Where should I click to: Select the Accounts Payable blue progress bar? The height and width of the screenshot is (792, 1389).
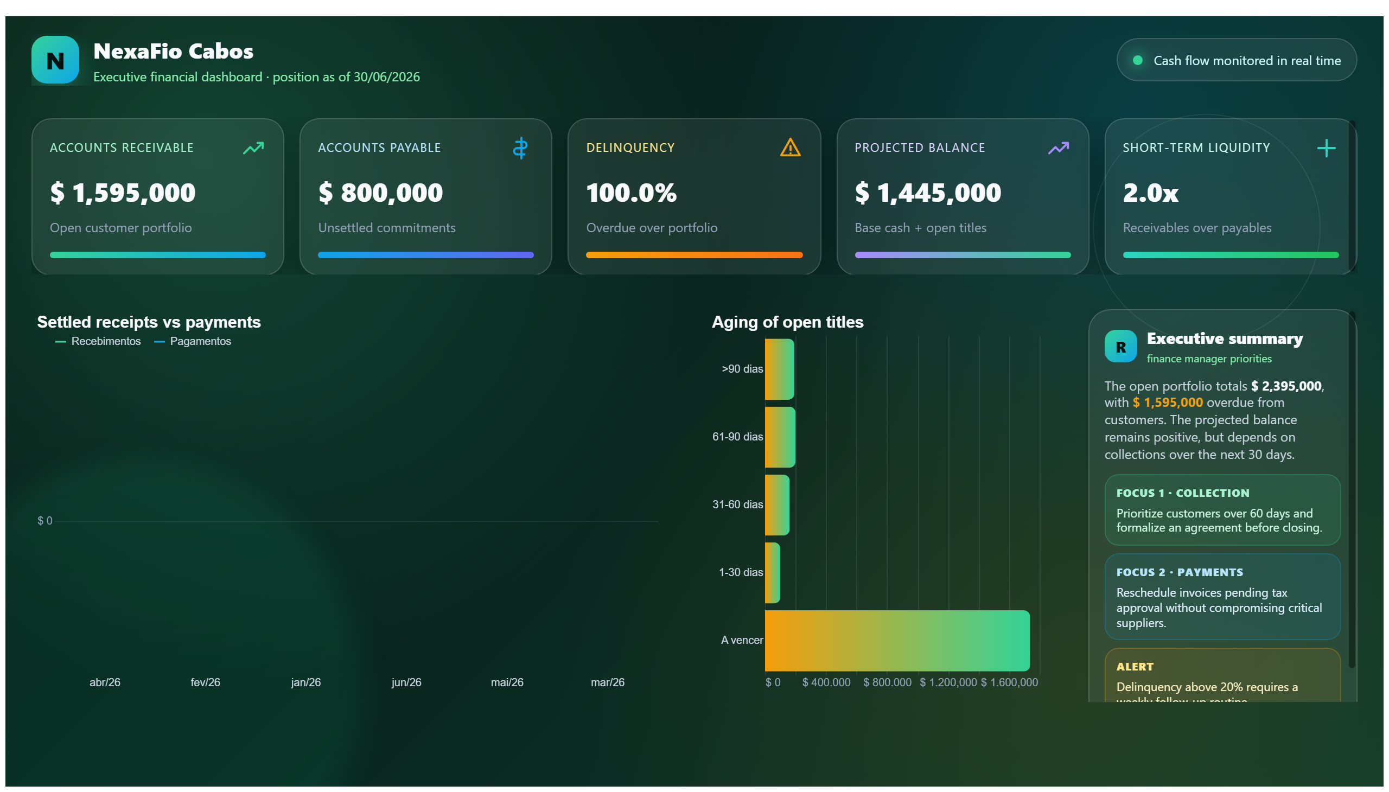(x=425, y=255)
